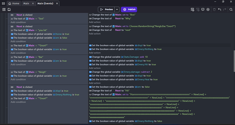Open the project manager panel icon
This screenshot has width=235, height=125.
tap(4, 10)
